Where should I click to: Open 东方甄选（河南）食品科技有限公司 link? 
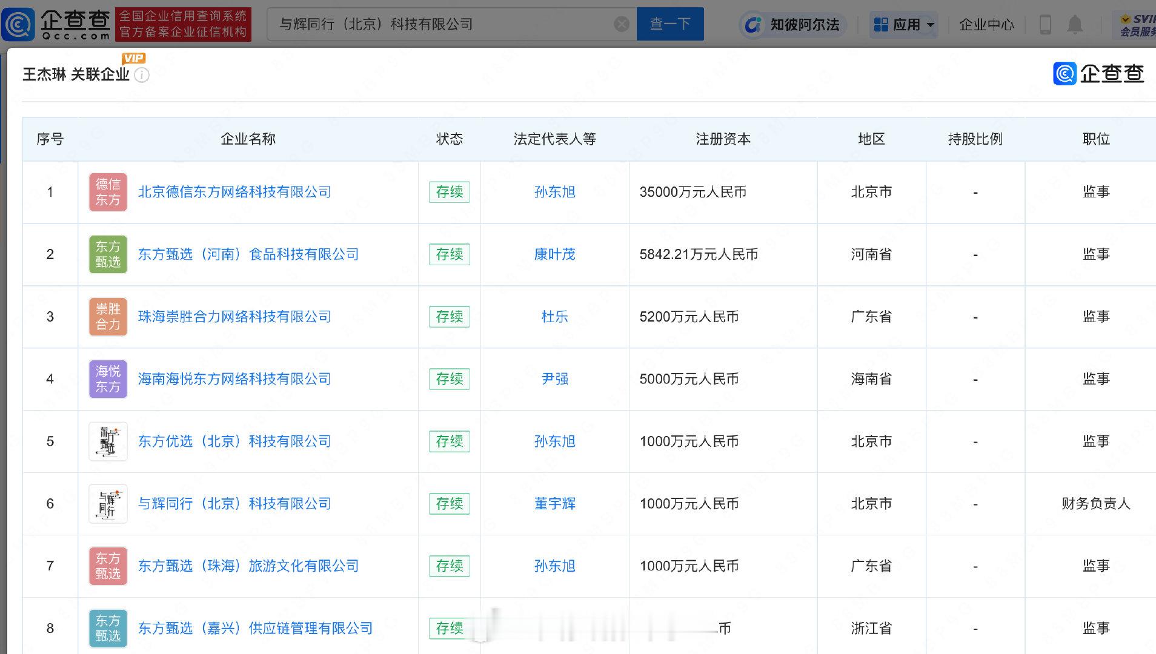248,254
